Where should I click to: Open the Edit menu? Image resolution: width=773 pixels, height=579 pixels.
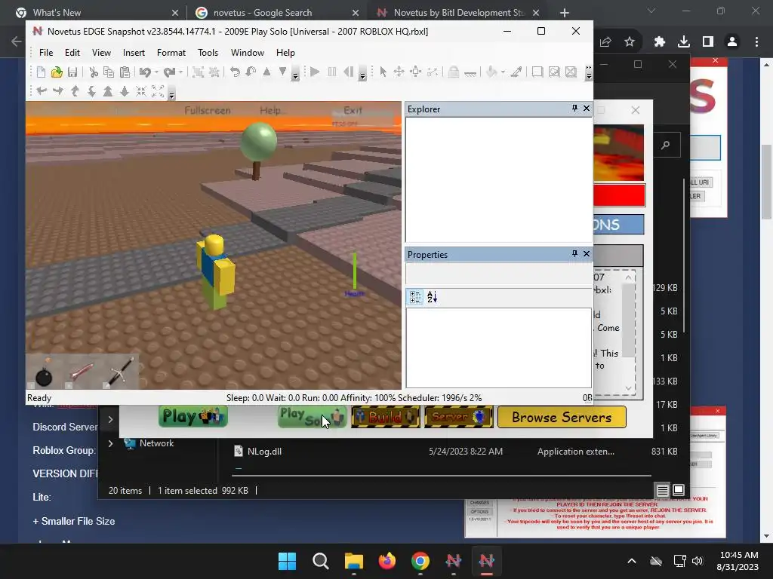[x=72, y=53]
